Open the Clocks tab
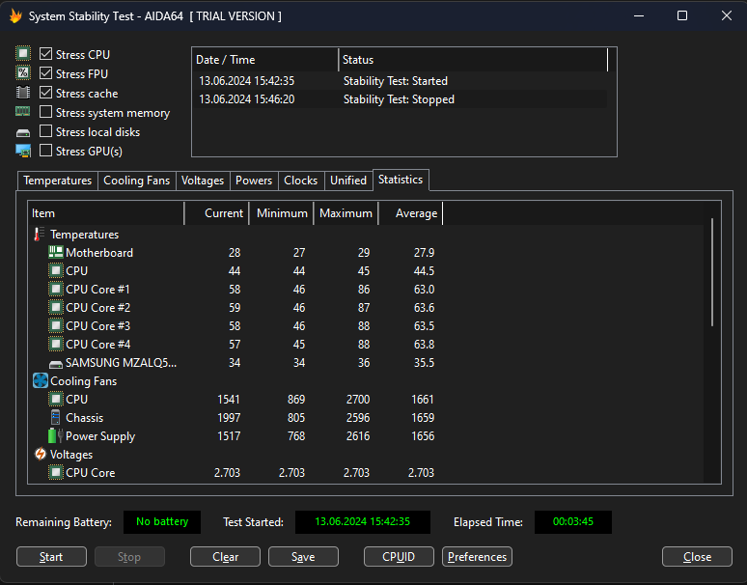This screenshot has width=747, height=585. pyautogui.click(x=300, y=181)
